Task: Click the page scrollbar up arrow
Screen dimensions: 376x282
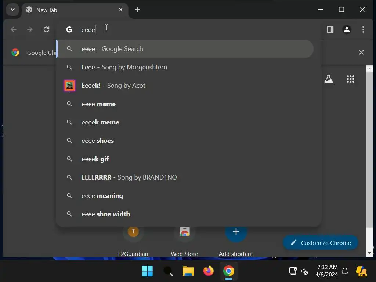Action: pyautogui.click(x=369, y=68)
